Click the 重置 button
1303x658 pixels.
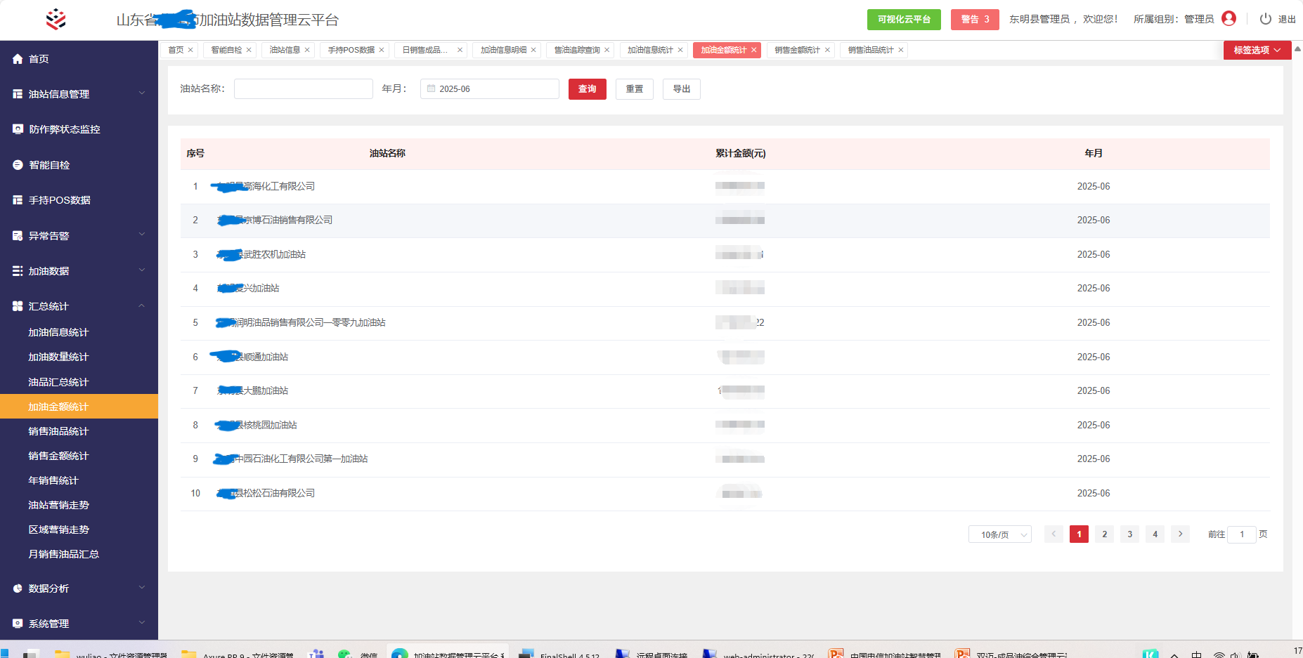(635, 89)
